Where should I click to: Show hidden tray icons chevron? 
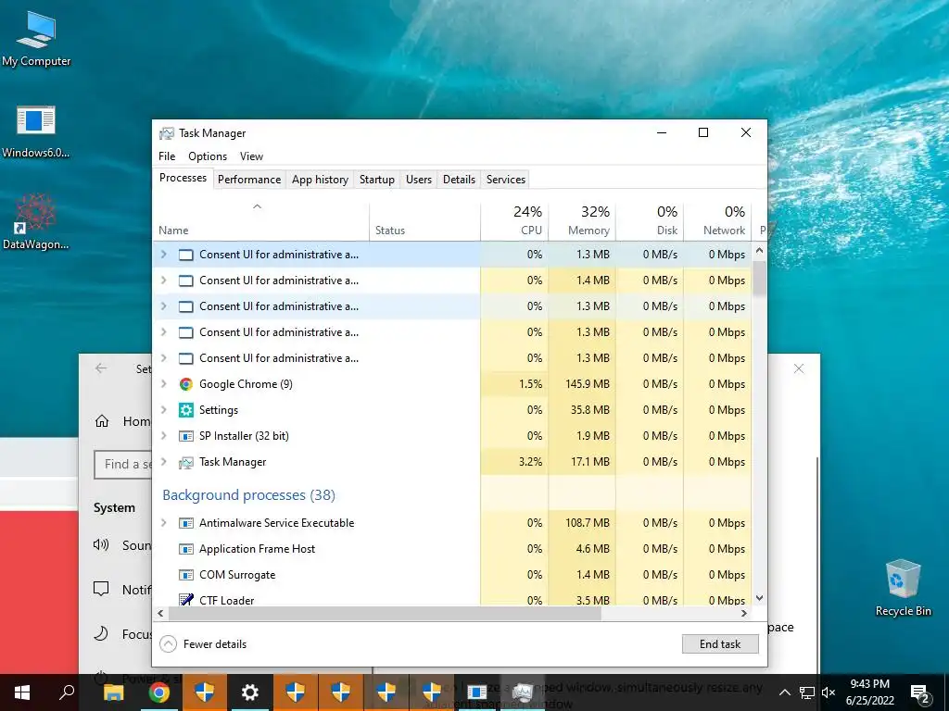coord(784,692)
